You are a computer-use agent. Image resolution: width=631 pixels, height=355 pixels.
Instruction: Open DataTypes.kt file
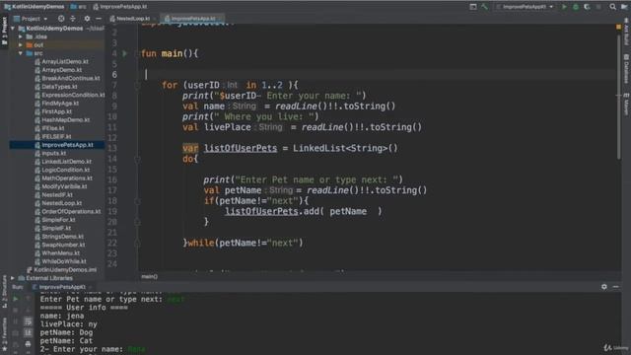(59, 87)
